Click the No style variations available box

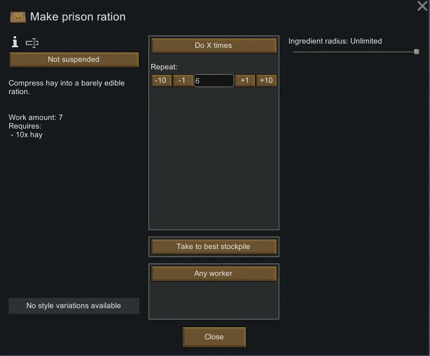74,306
